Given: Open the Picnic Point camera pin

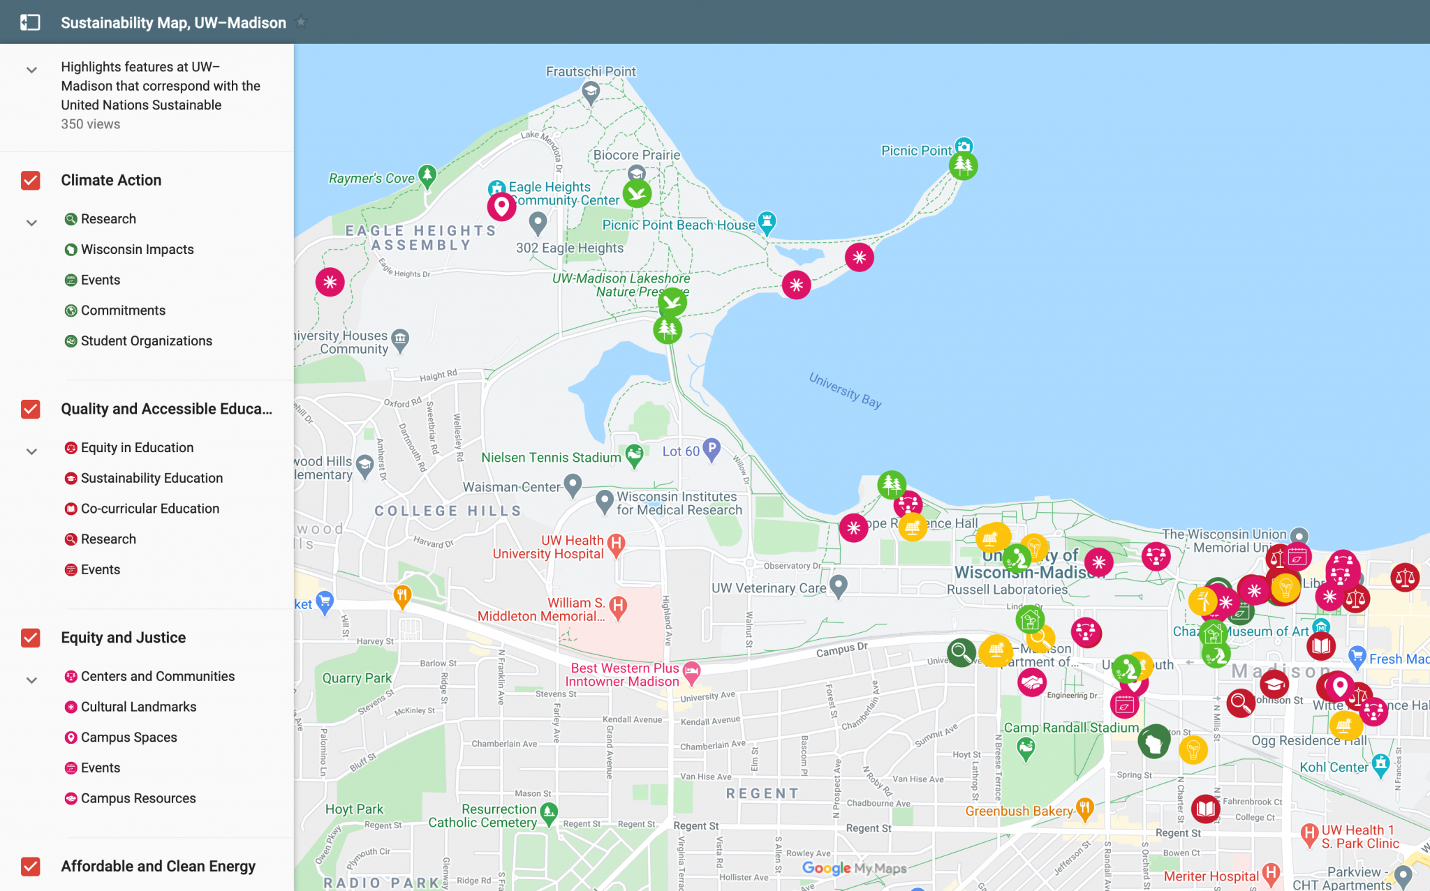Looking at the screenshot, I should pyautogui.click(x=964, y=146).
